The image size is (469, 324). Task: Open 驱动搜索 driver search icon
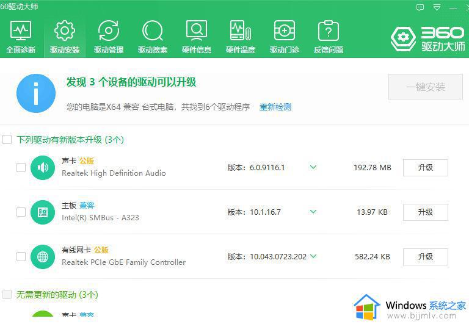(153, 31)
